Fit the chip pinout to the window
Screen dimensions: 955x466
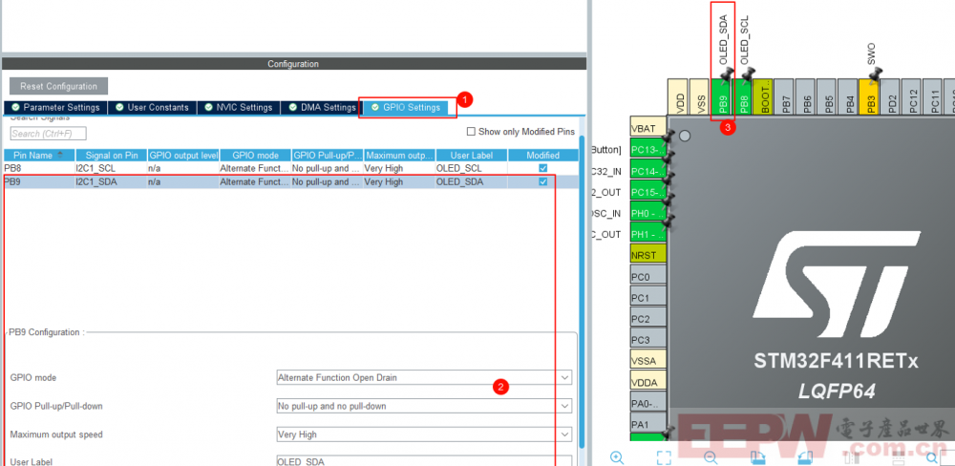664,456
